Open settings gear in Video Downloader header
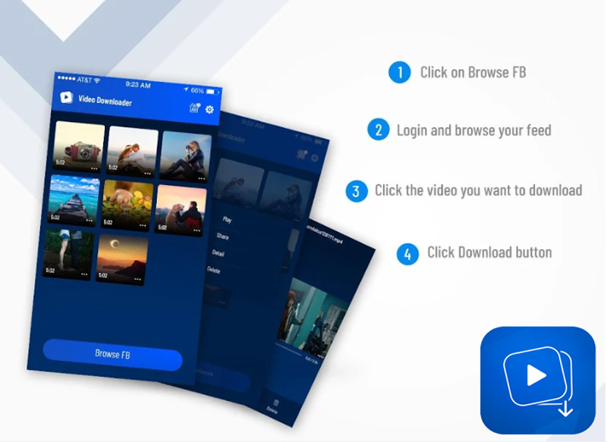 pyautogui.click(x=209, y=109)
